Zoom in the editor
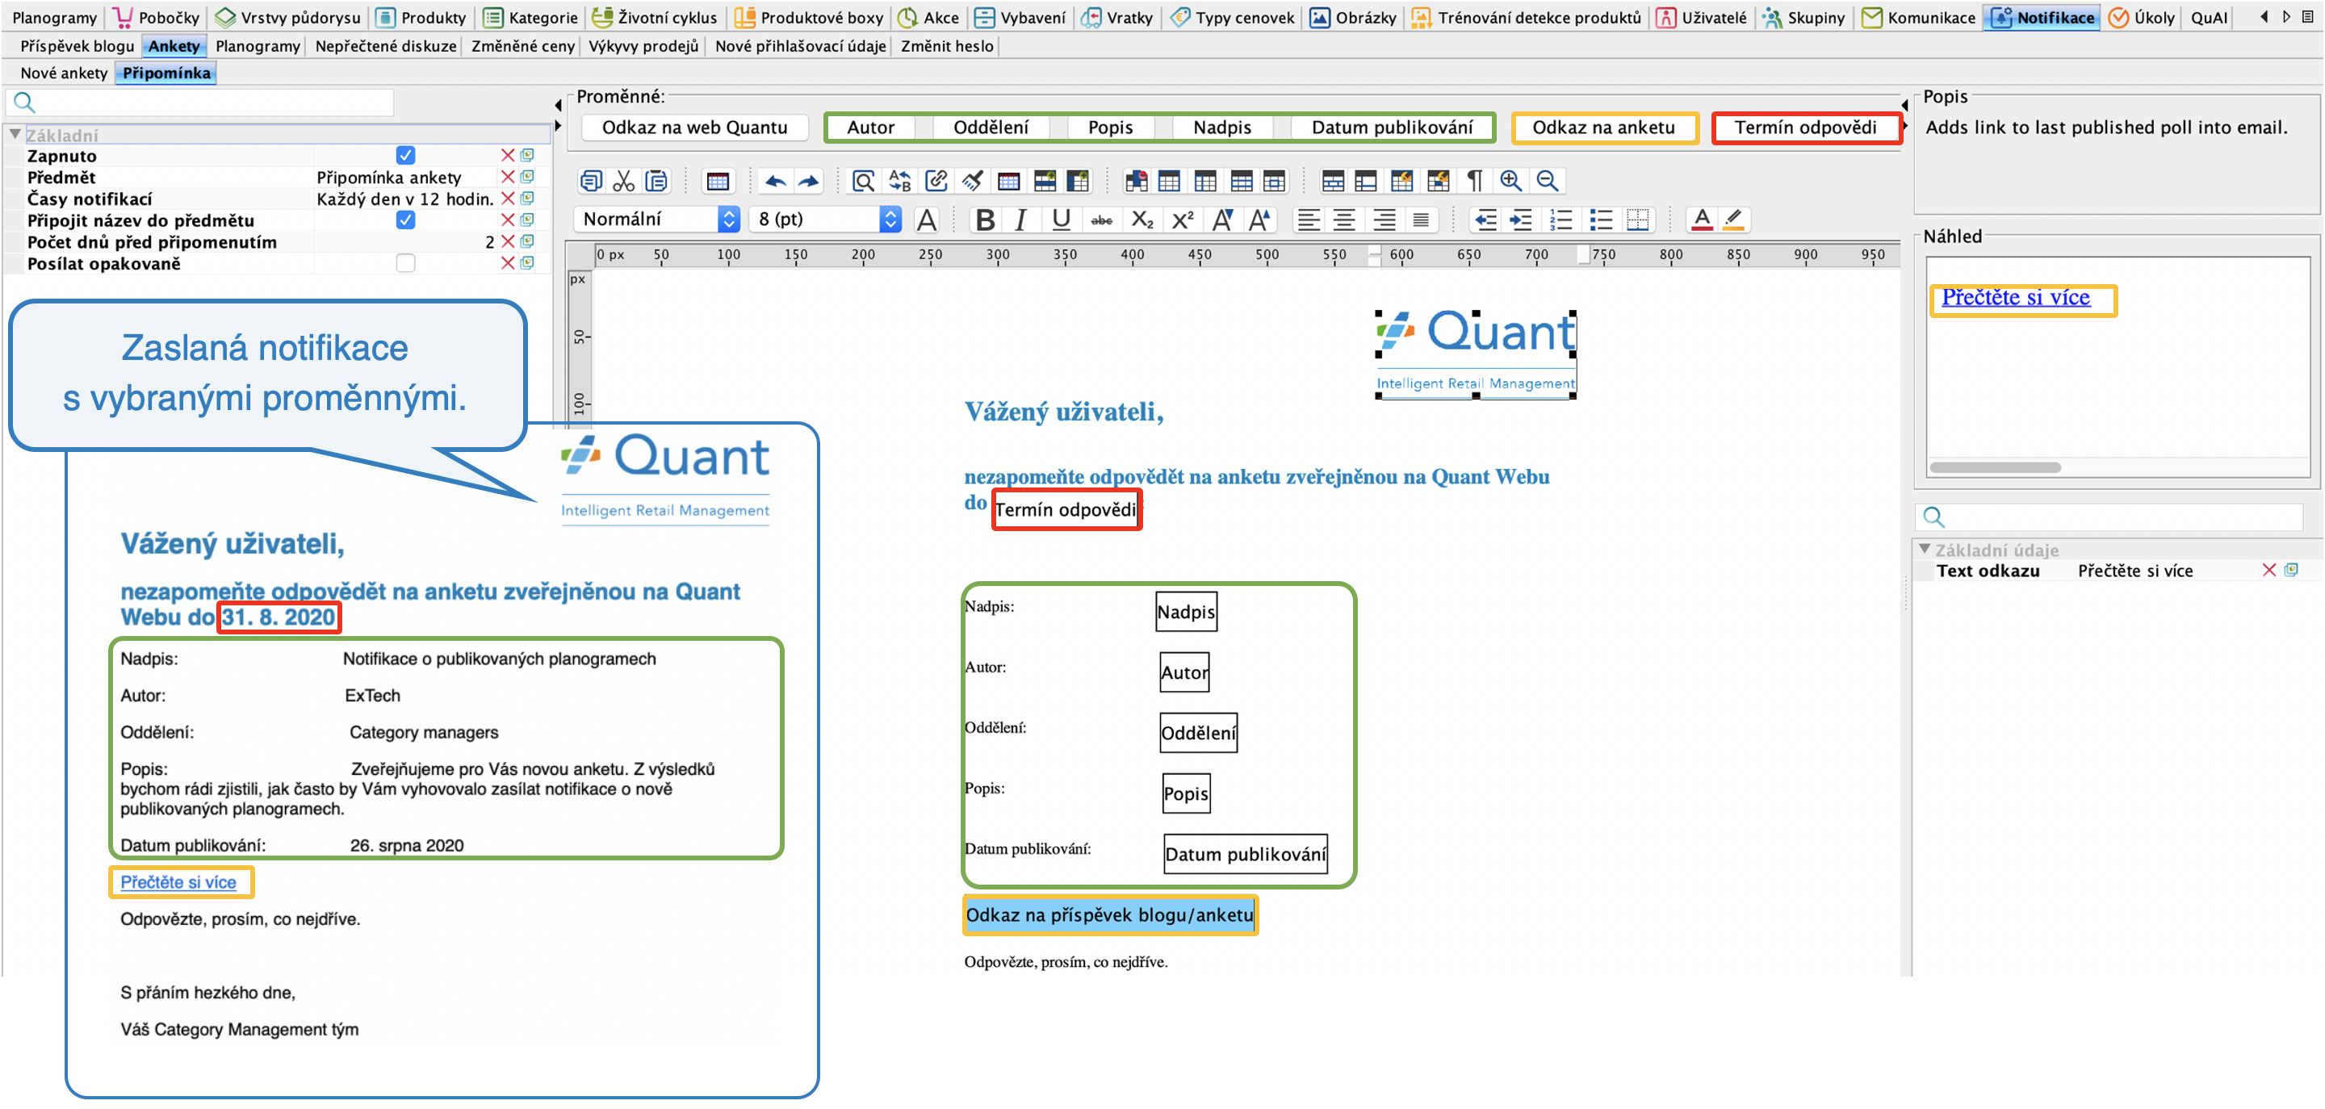This screenshot has height=1109, width=2325. click(x=1510, y=182)
